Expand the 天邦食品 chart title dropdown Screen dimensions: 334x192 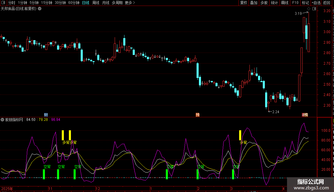(x=40, y=9)
